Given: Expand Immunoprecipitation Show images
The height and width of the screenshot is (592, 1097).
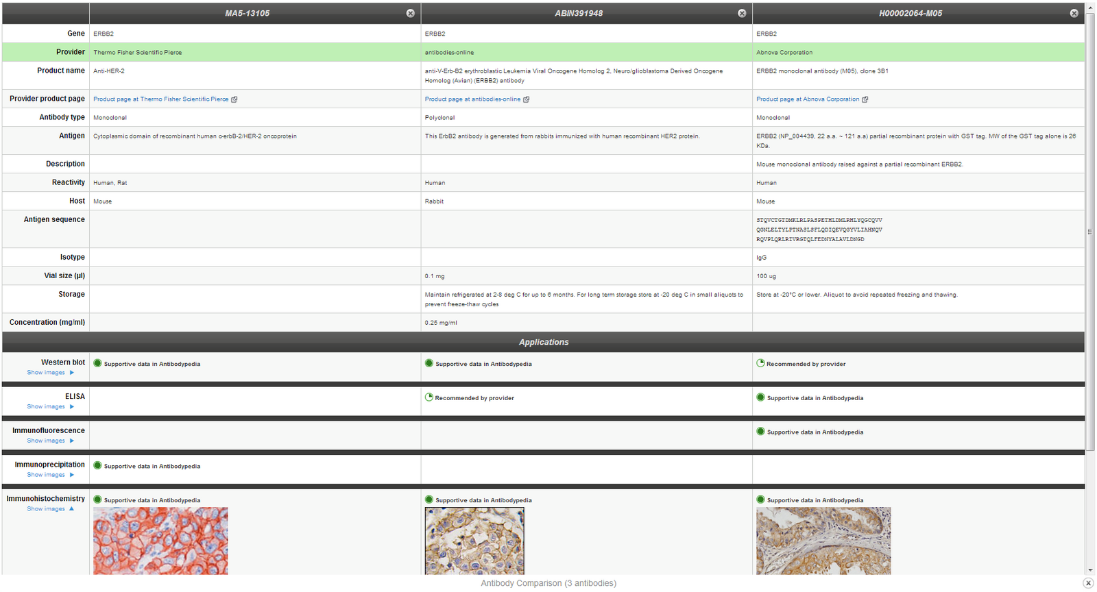Looking at the screenshot, I should click(x=50, y=475).
